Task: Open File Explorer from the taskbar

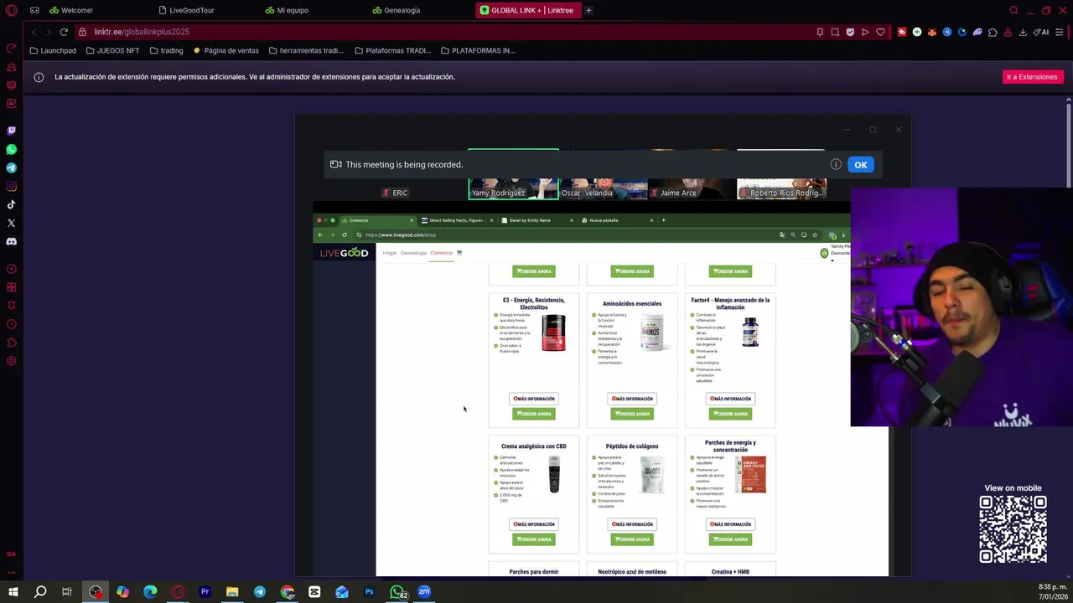Action: [232, 592]
